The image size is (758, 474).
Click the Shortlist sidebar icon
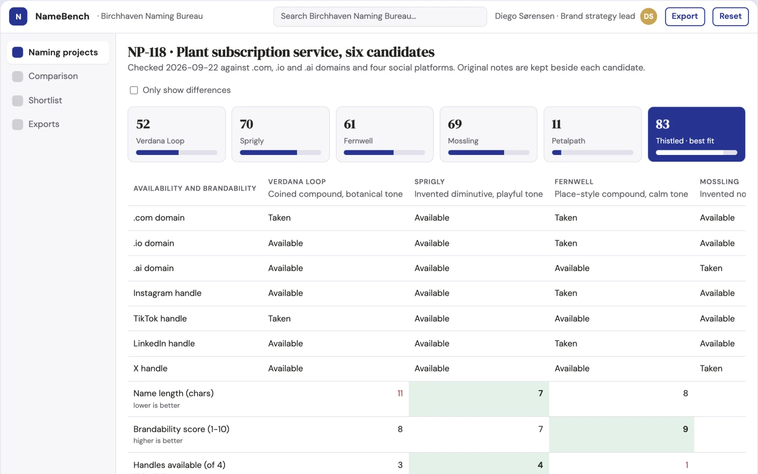[x=18, y=100]
